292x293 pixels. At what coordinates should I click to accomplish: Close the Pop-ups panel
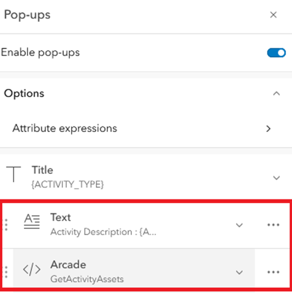point(273,15)
